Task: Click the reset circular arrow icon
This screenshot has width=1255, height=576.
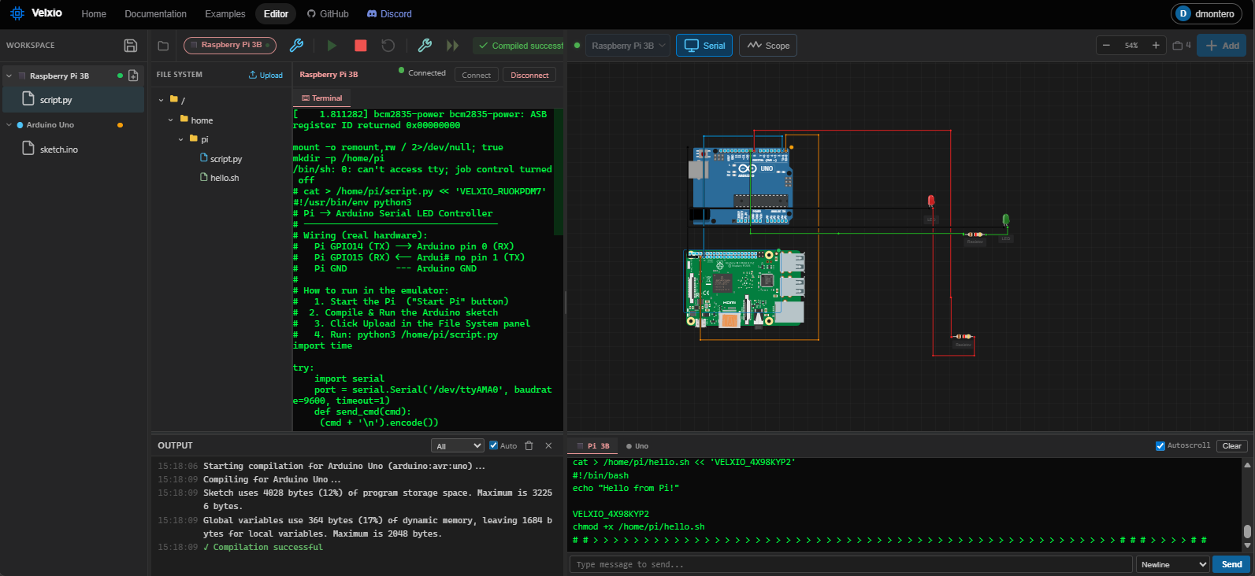Action: tap(388, 46)
